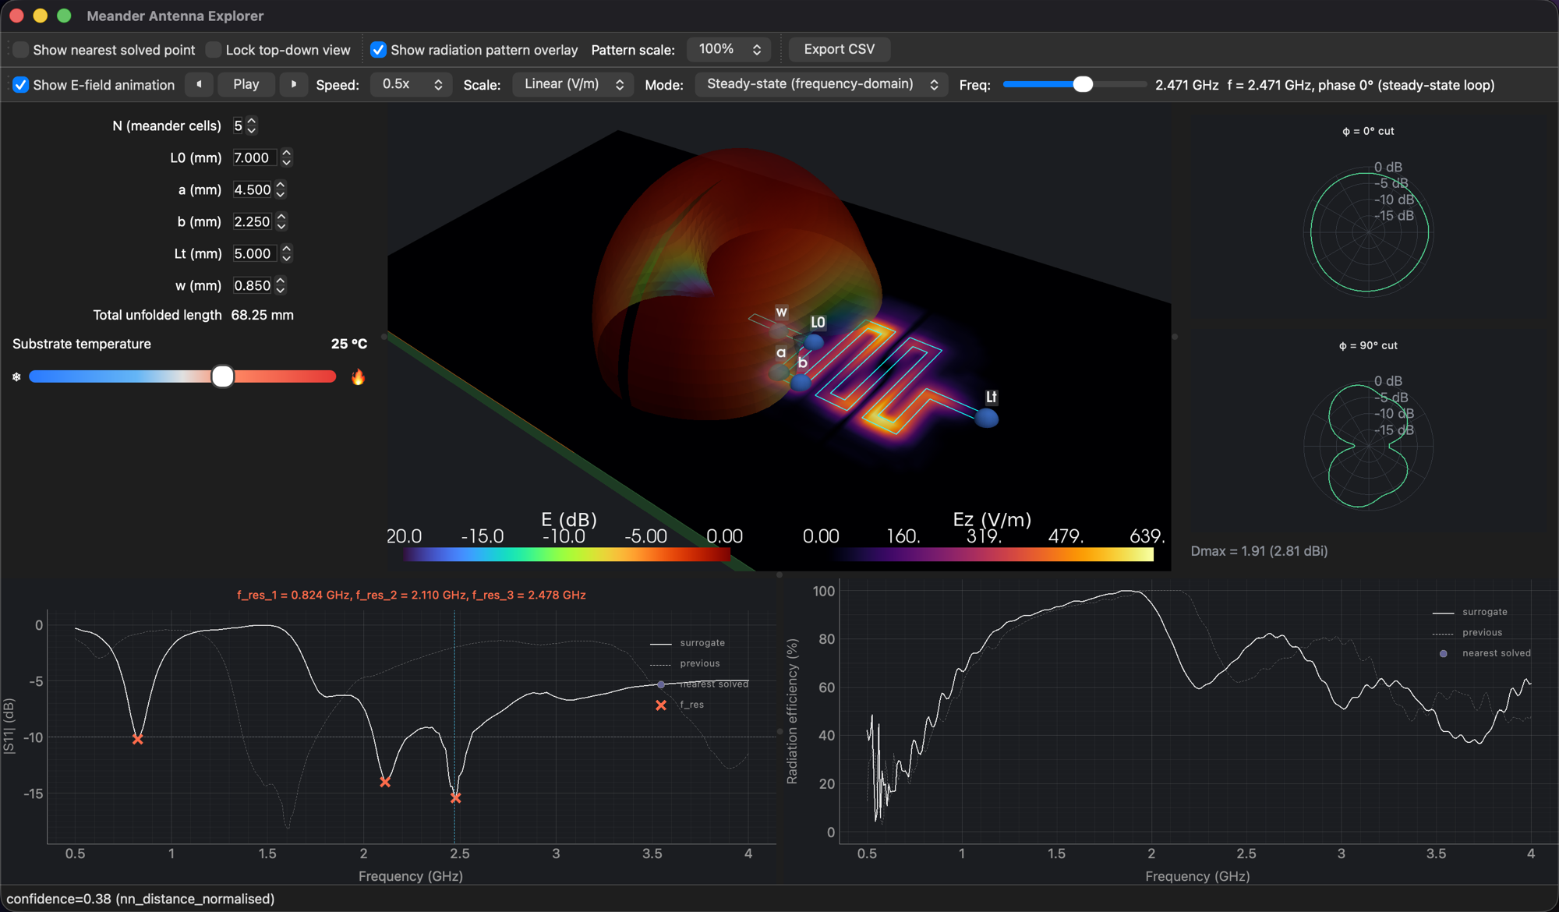Click the Lt (mm) value field 5.000
The width and height of the screenshot is (1559, 912).
pos(255,253)
